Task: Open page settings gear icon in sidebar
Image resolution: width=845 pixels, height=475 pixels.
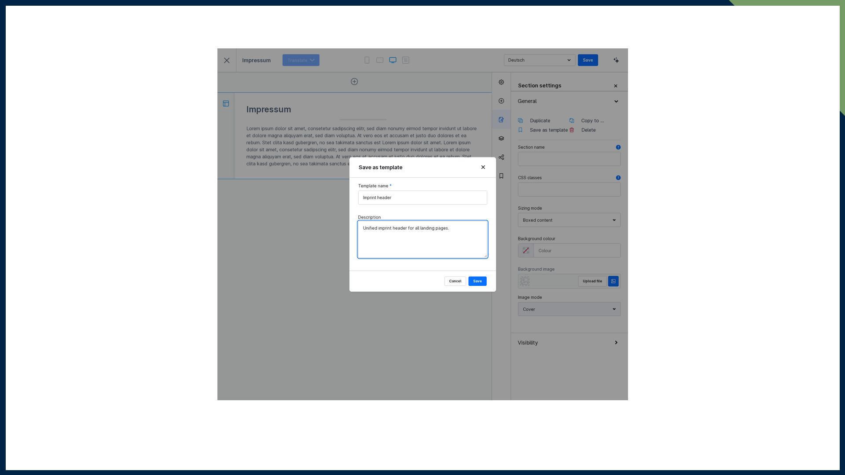Action: pyautogui.click(x=501, y=82)
